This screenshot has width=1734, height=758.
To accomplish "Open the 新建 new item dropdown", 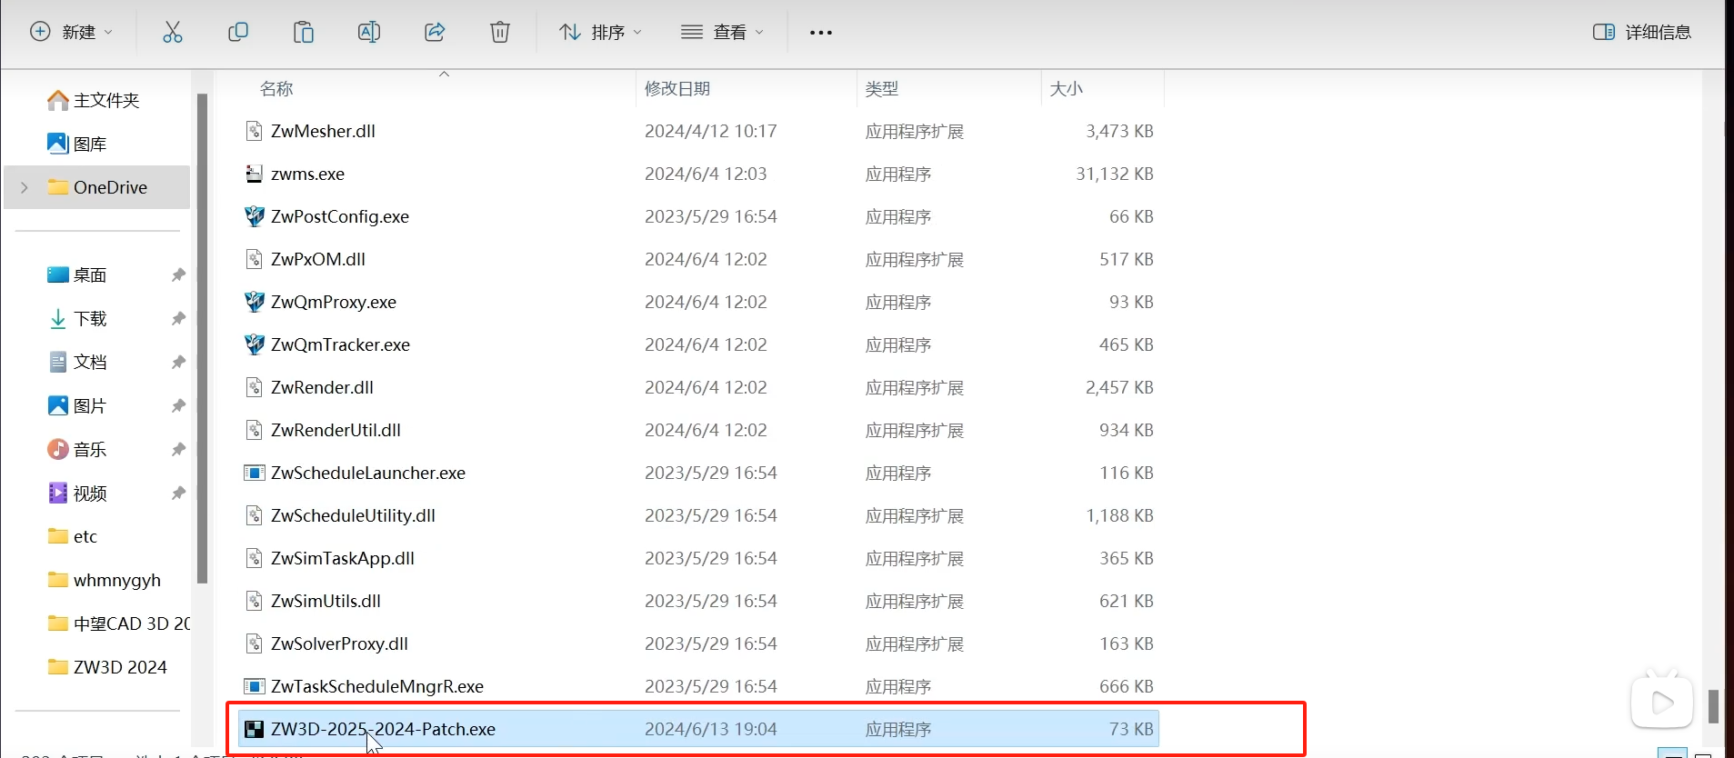I will click(72, 33).
